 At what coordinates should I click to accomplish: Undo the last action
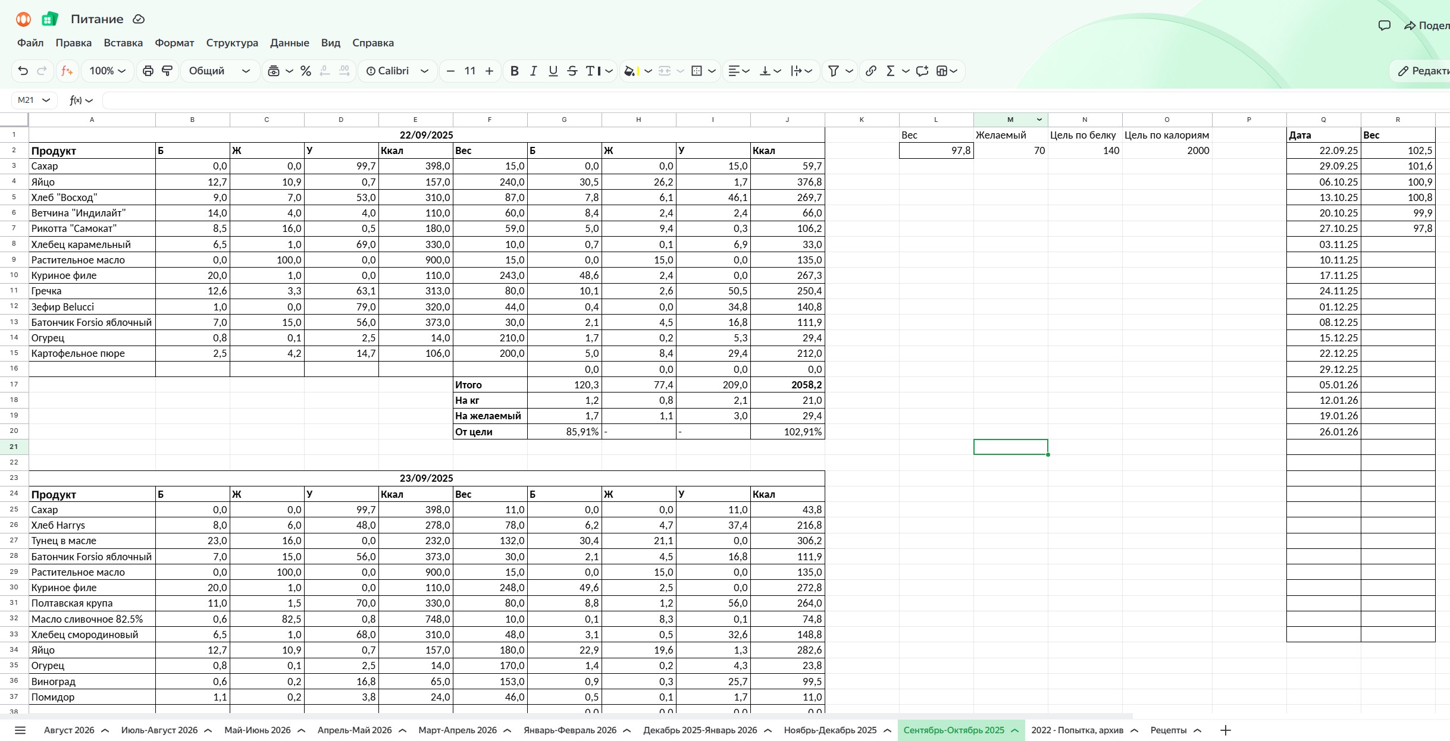23,71
